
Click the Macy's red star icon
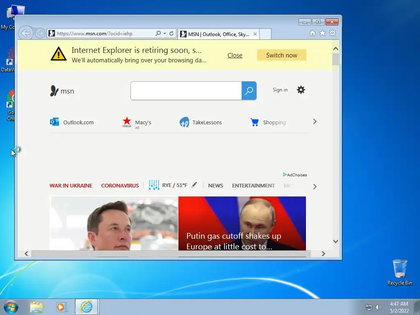127,122
